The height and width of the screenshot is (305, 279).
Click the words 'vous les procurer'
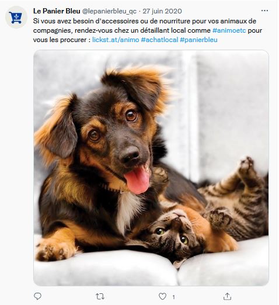click(60, 40)
